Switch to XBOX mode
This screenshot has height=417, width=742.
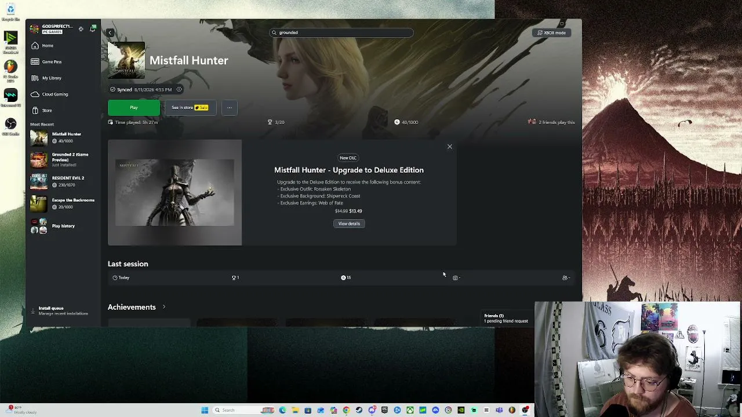(x=551, y=33)
